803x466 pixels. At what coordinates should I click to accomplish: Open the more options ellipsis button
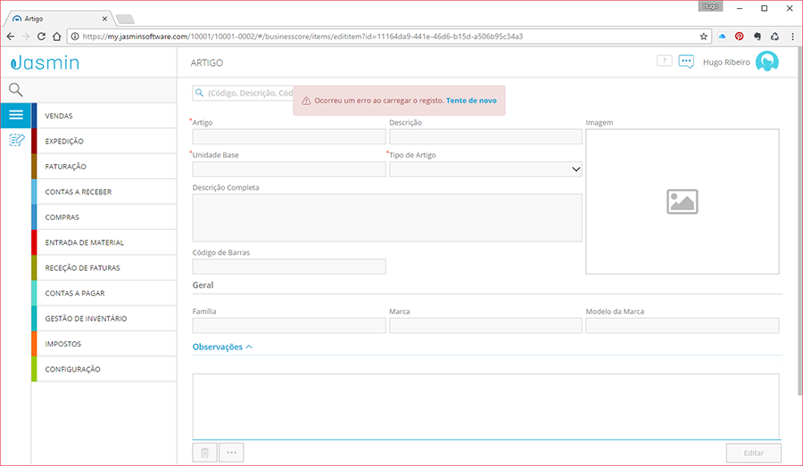231,453
